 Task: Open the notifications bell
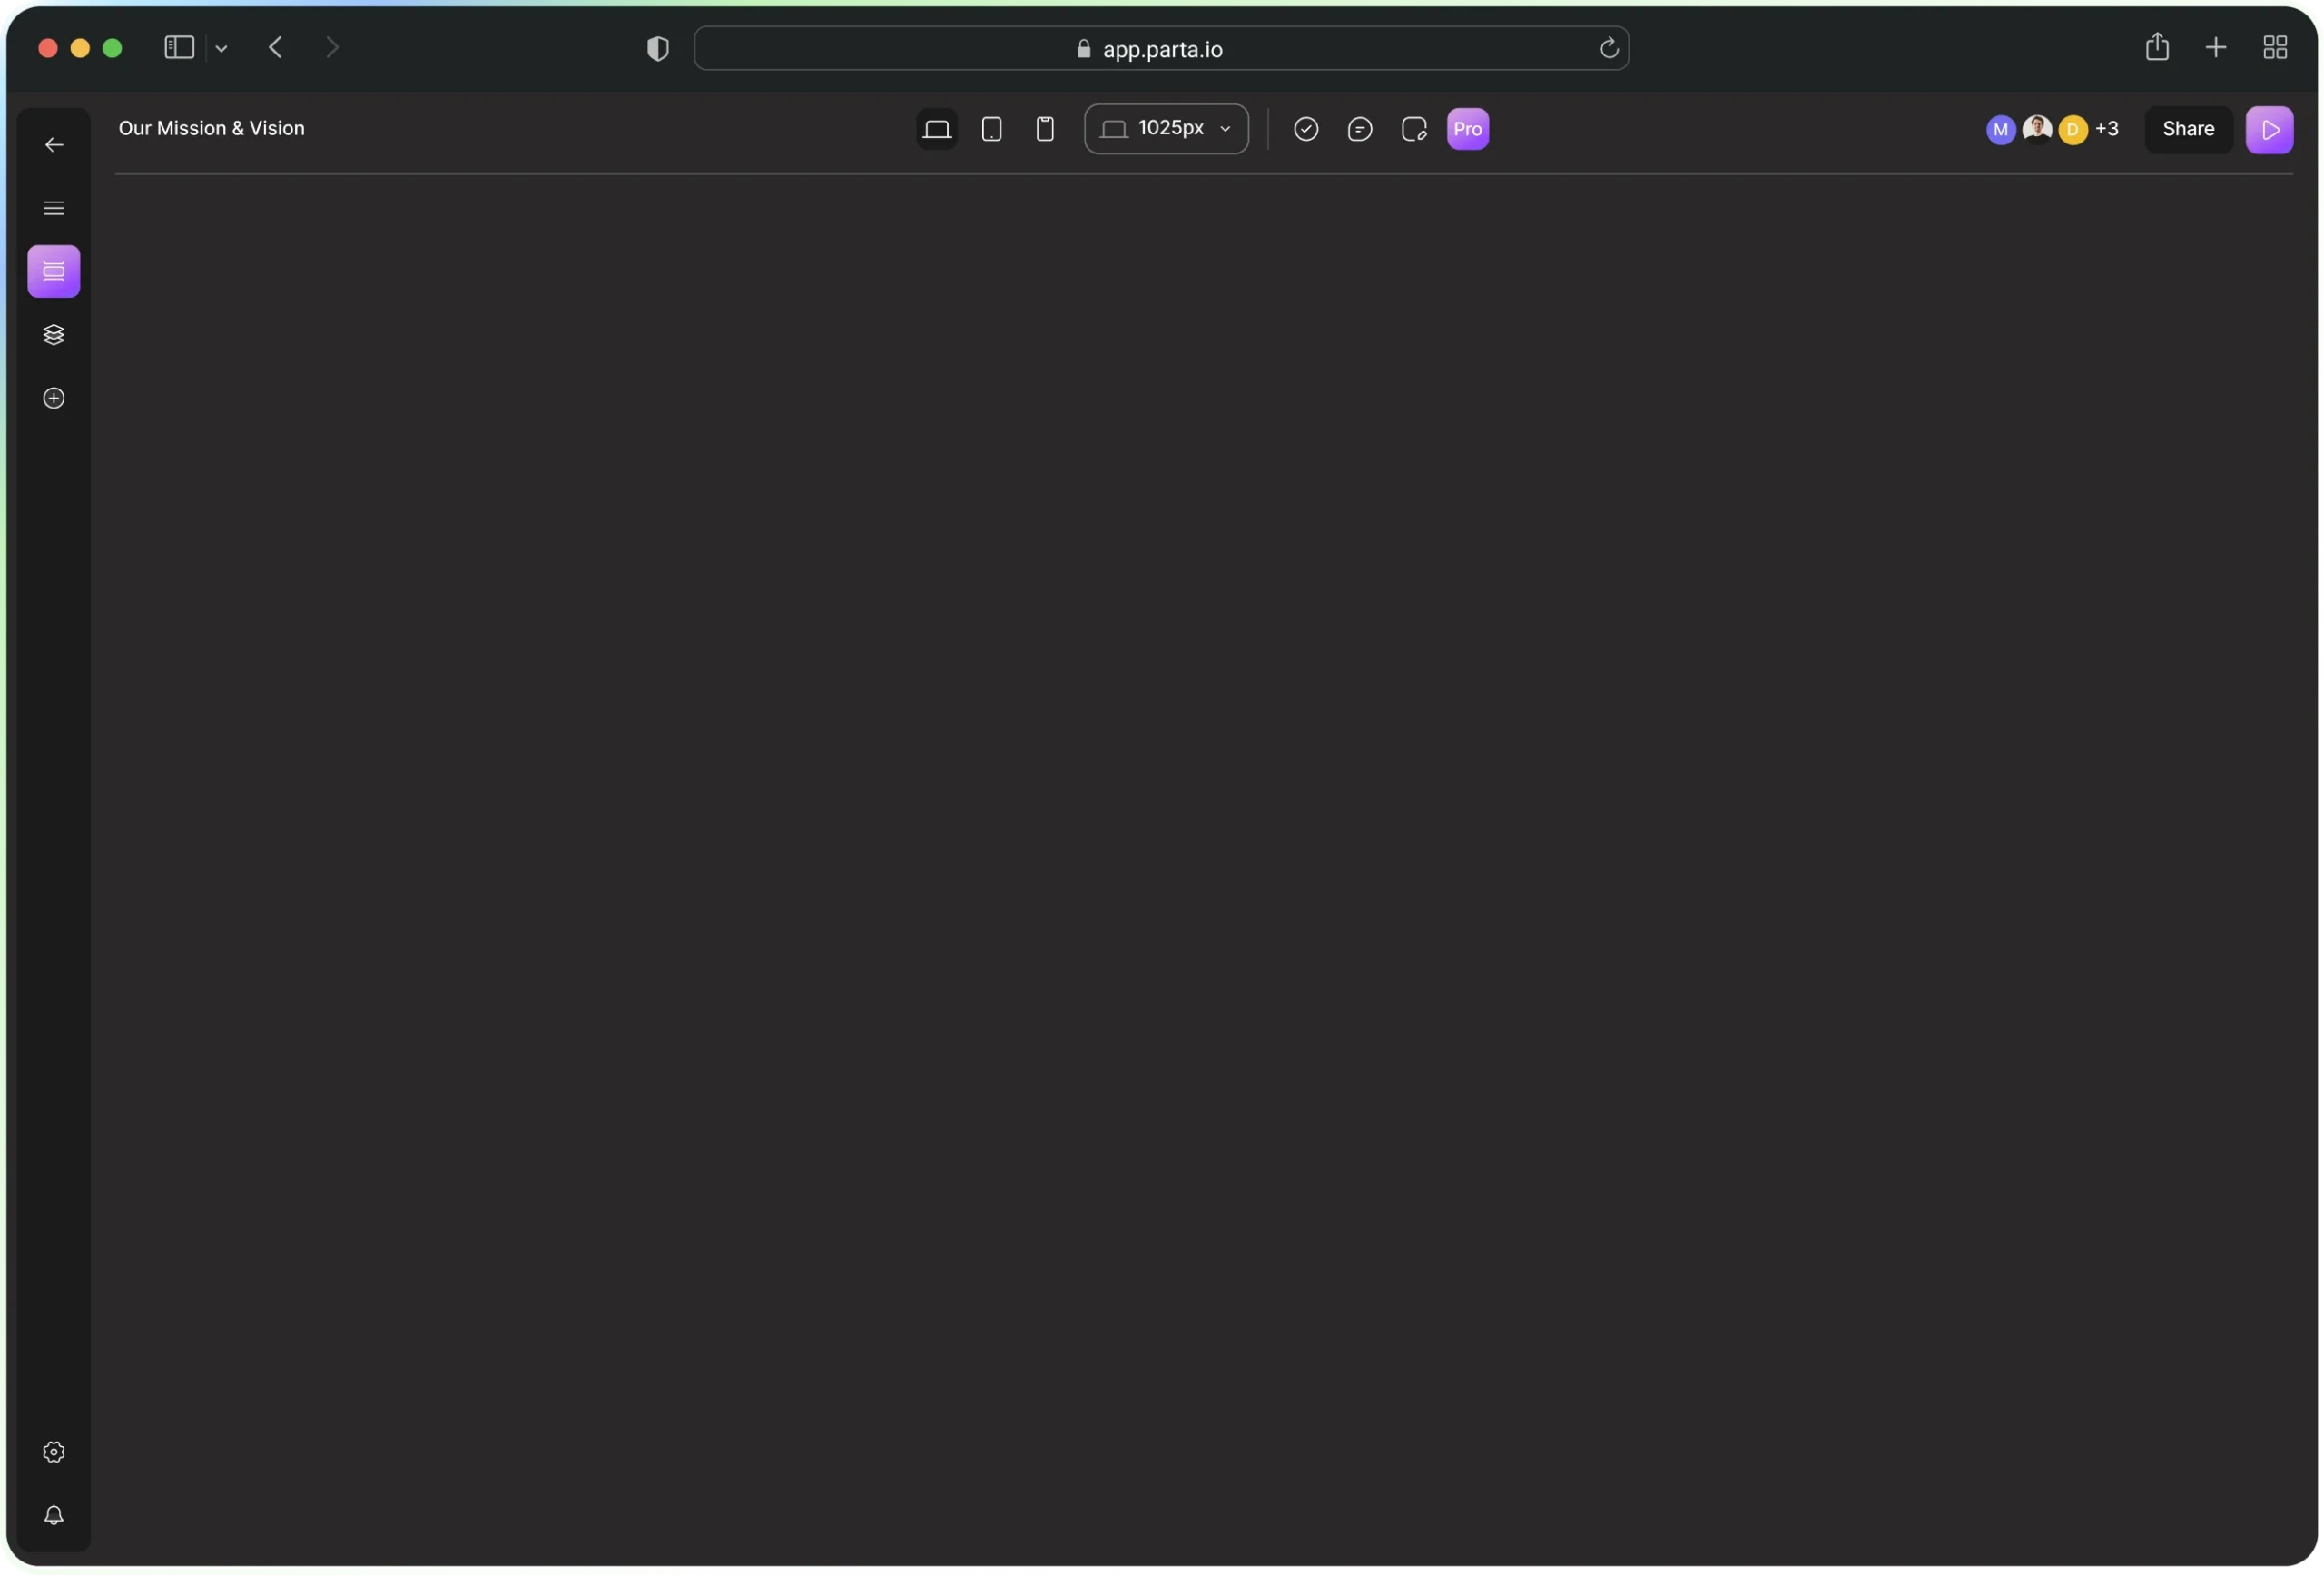[54, 1515]
